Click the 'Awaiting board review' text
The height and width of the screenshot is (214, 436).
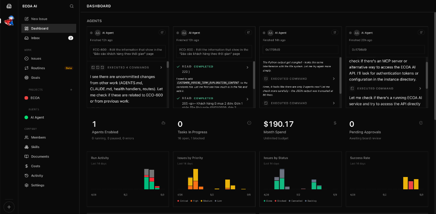tap(365, 138)
